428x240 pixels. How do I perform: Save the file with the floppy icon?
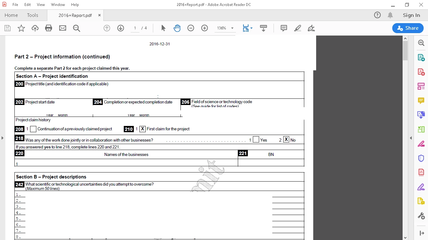pyautogui.click(x=8, y=28)
